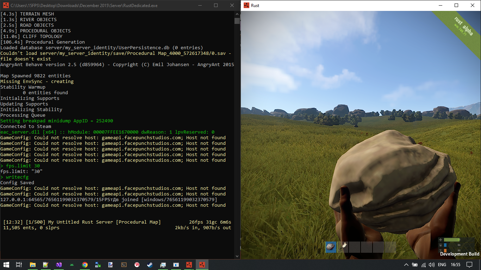This screenshot has height=270, width=481.
Task: Click the "Stability Warmup" console line
Action: point(23,87)
